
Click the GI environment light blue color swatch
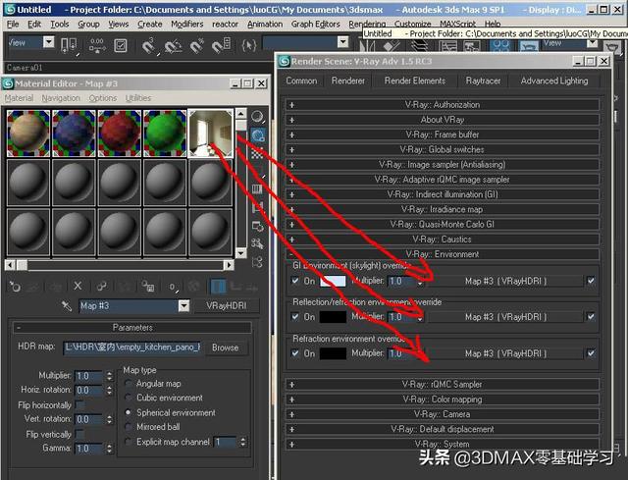coord(333,281)
